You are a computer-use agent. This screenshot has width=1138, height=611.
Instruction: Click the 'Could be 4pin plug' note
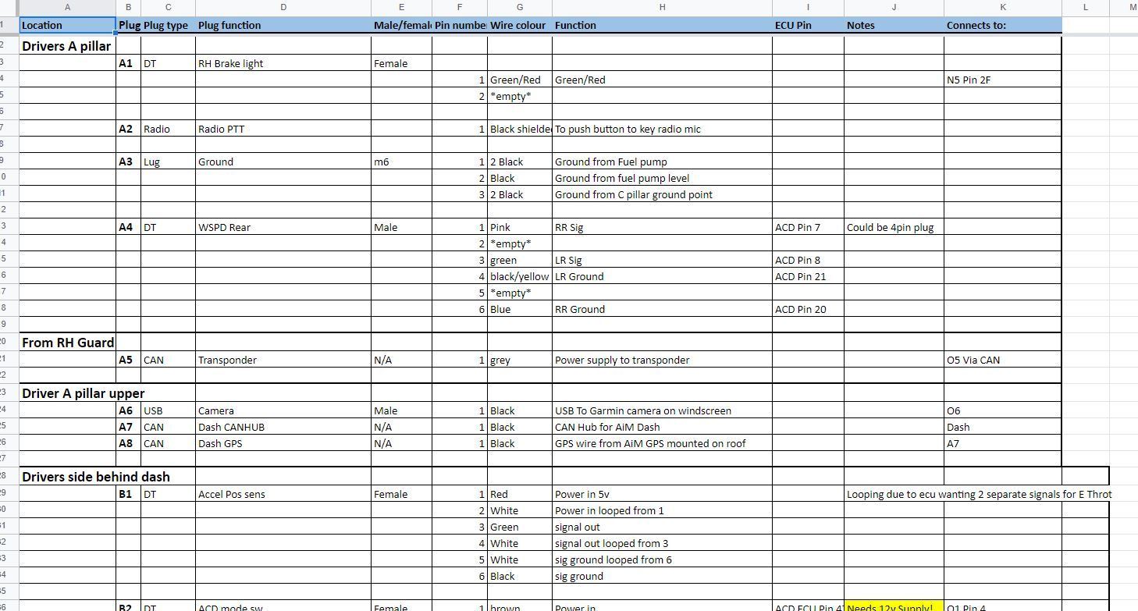893,227
